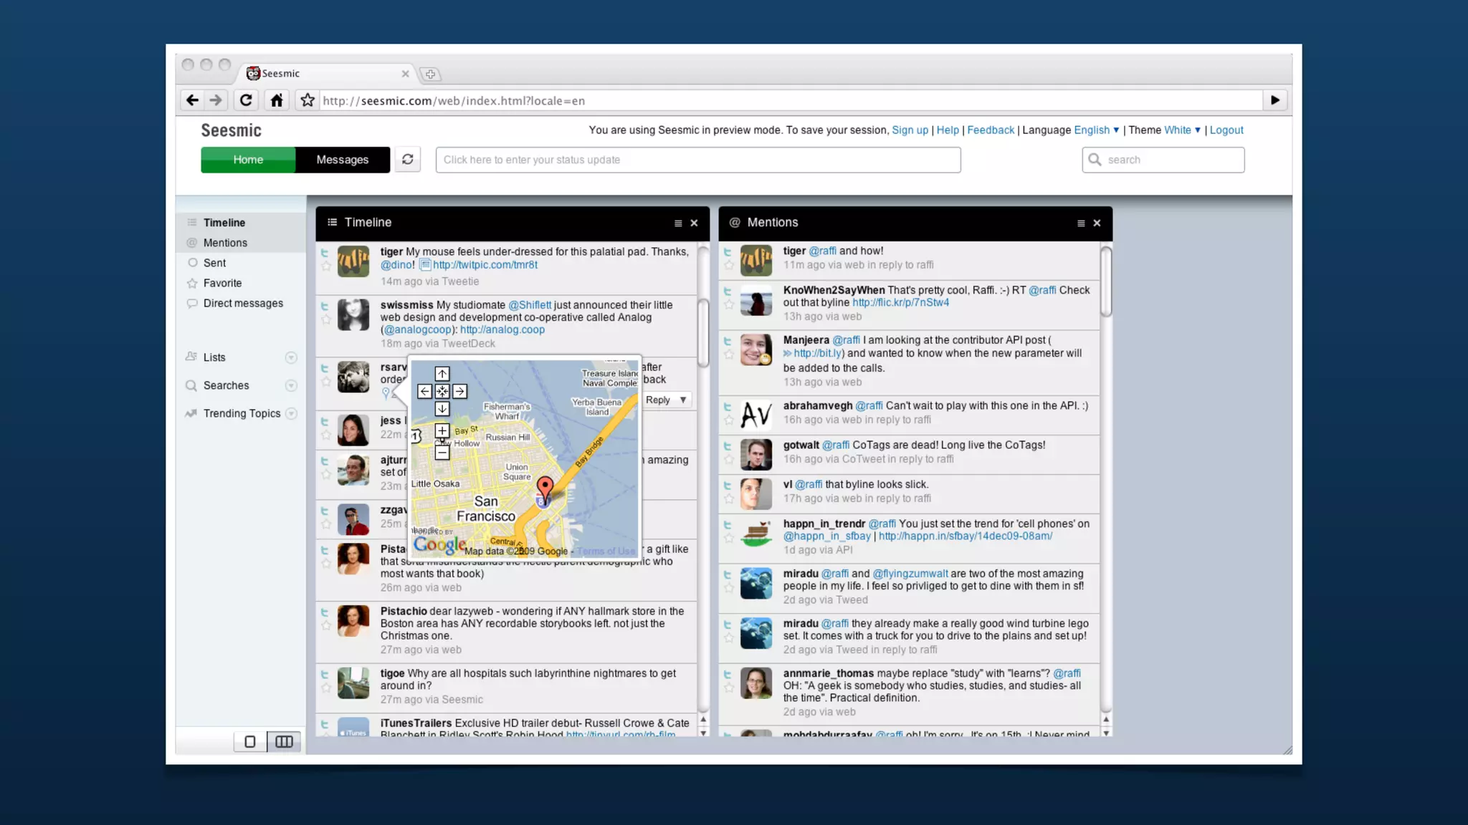The height and width of the screenshot is (825, 1468).
Task: Click the map zoom in plus button
Action: pyautogui.click(x=442, y=430)
